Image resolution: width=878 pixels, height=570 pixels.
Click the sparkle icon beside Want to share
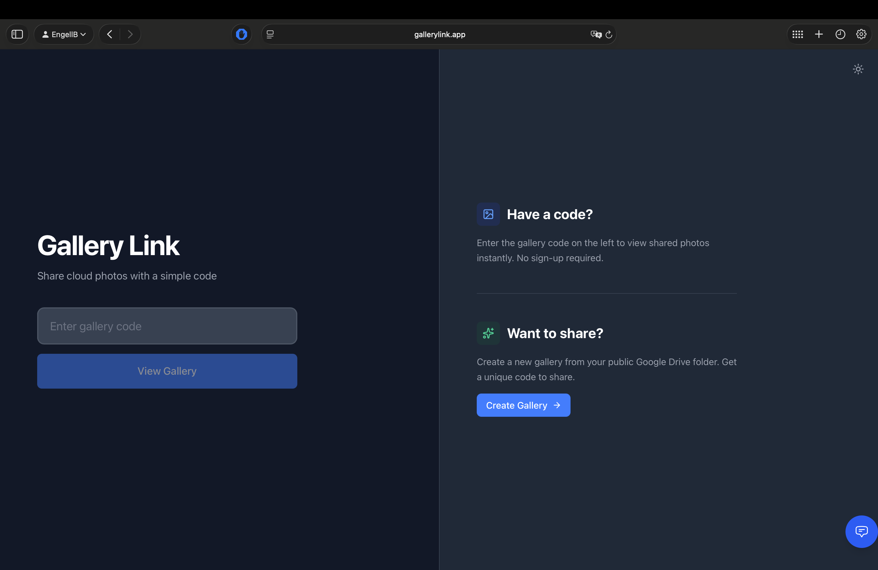tap(488, 333)
